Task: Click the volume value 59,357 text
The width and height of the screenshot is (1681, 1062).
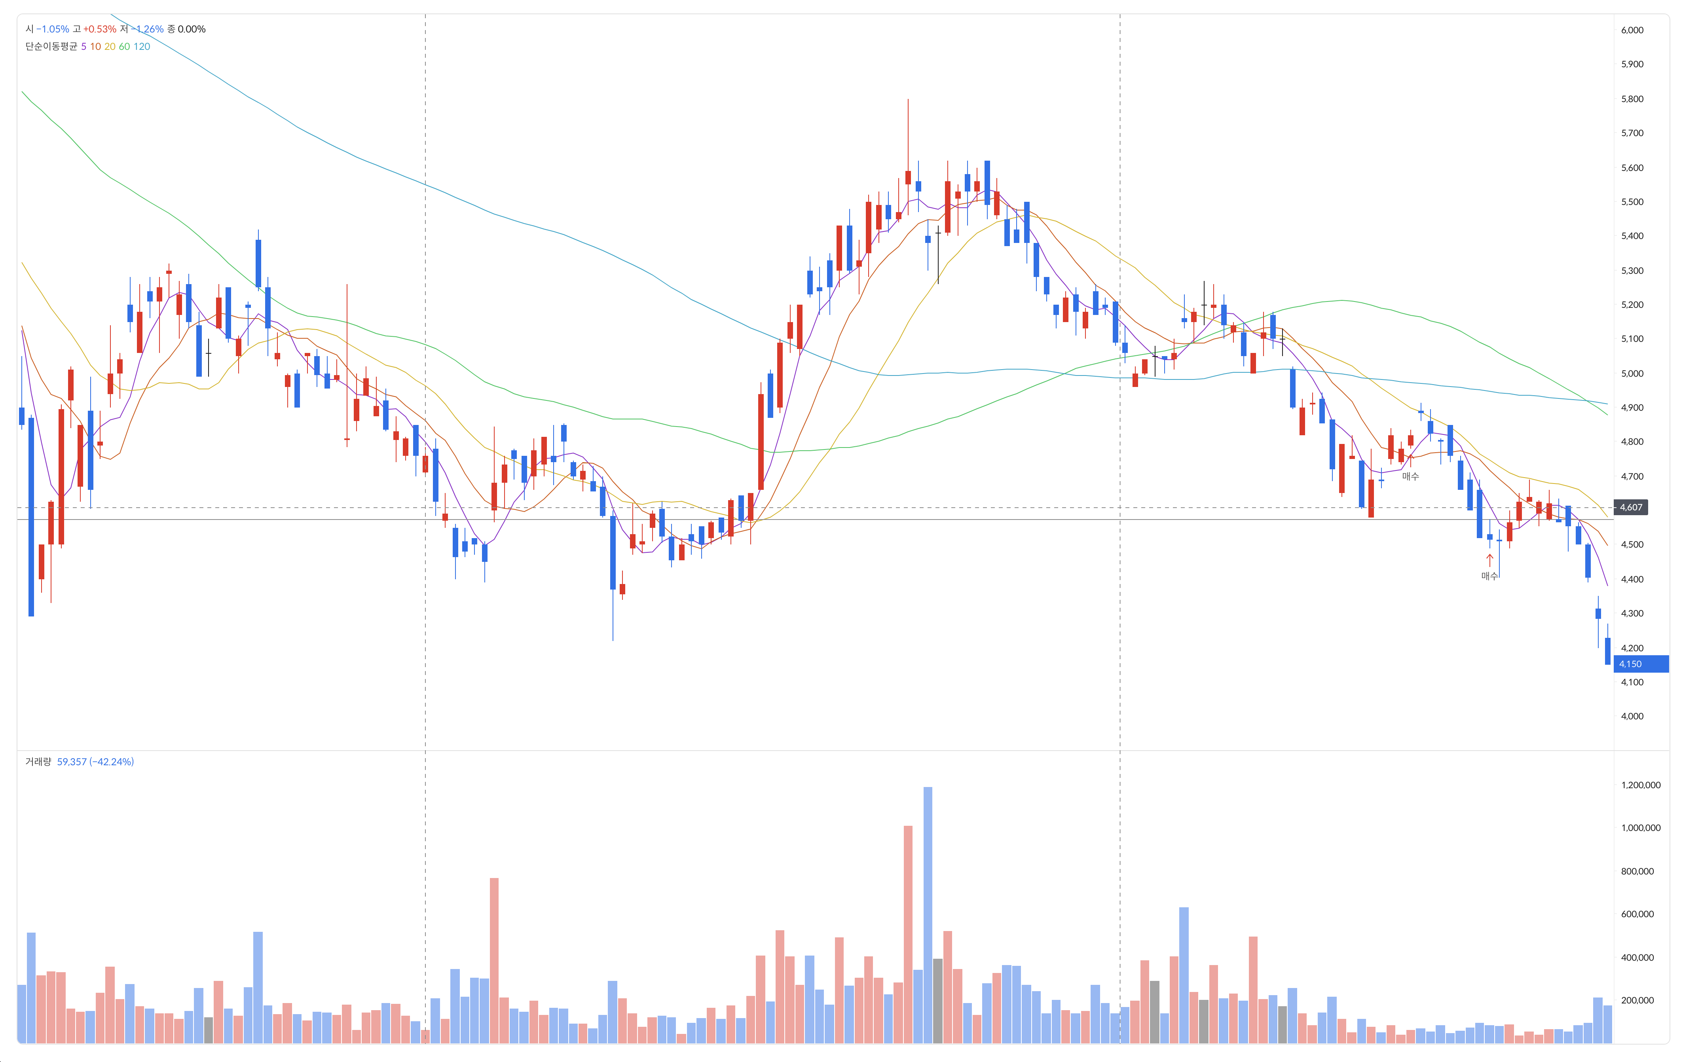Action: click(72, 762)
